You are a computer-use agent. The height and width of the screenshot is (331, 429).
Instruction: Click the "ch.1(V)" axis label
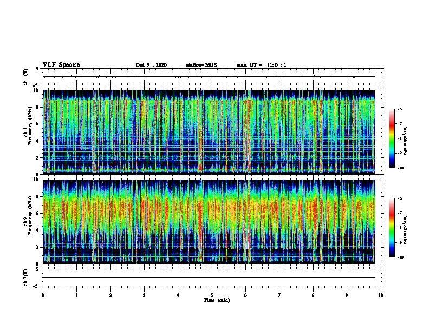click(x=26, y=77)
